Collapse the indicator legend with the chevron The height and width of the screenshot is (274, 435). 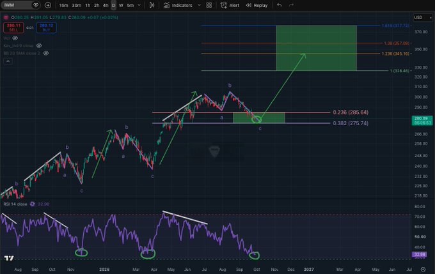tap(8, 61)
